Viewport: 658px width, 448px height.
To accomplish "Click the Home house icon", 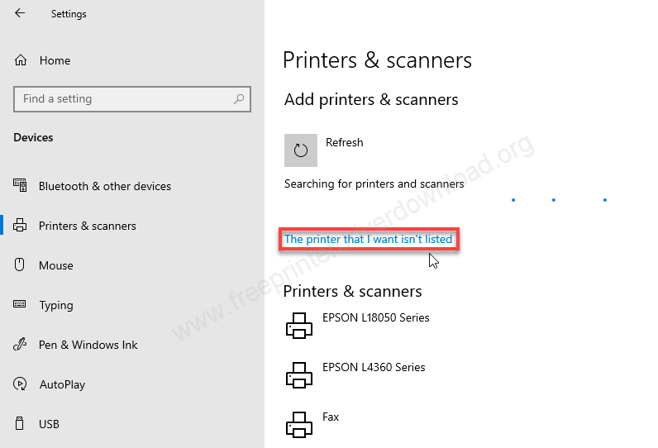I will 21,60.
